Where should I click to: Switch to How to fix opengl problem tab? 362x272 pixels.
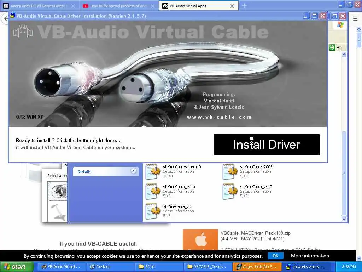118,6
